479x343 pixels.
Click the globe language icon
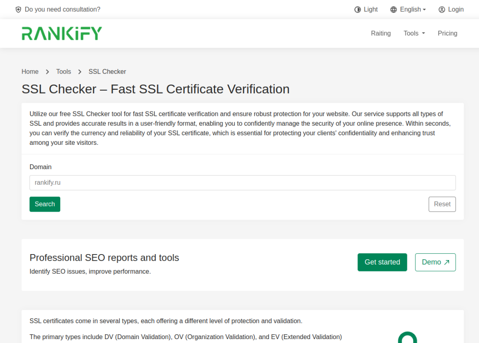click(394, 10)
